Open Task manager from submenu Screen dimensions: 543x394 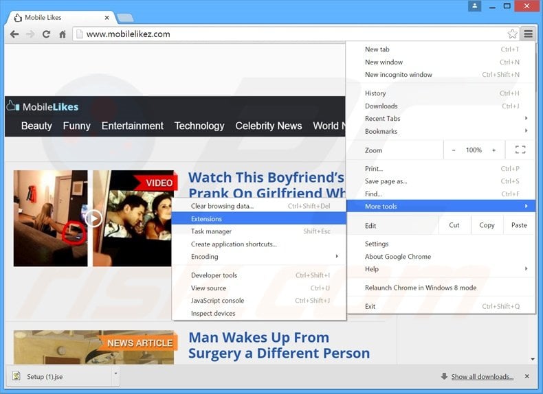259,231
